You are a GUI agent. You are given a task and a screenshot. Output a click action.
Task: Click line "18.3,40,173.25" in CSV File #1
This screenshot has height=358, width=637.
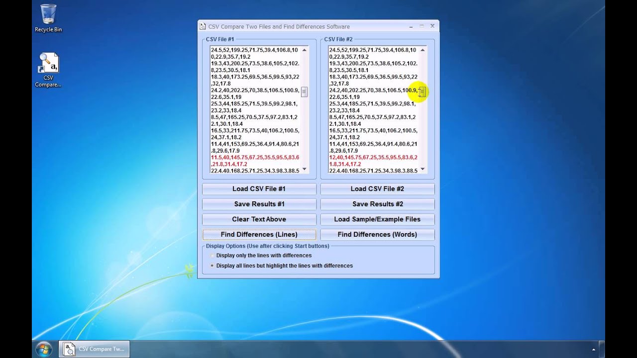coord(255,80)
